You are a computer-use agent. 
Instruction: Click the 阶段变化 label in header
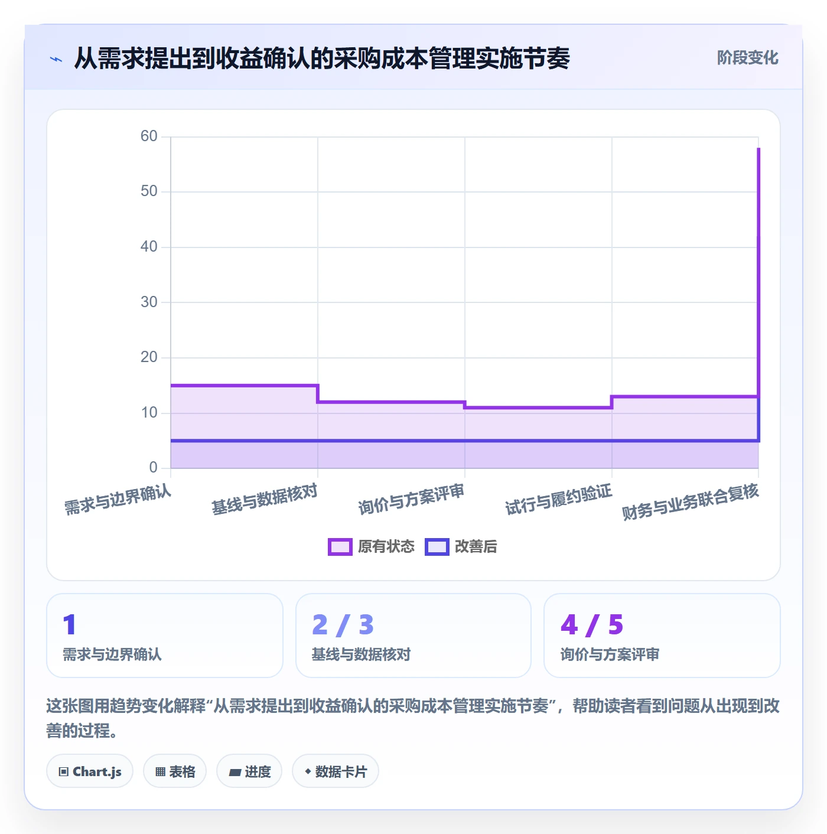tap(747, 58)
